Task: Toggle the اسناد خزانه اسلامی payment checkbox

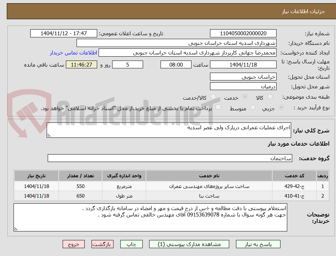Action: tap(218, 107)
